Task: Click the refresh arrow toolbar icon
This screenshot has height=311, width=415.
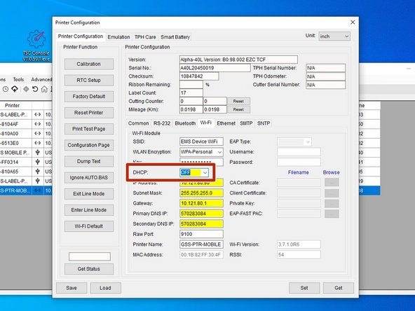Action: point(35,89)
